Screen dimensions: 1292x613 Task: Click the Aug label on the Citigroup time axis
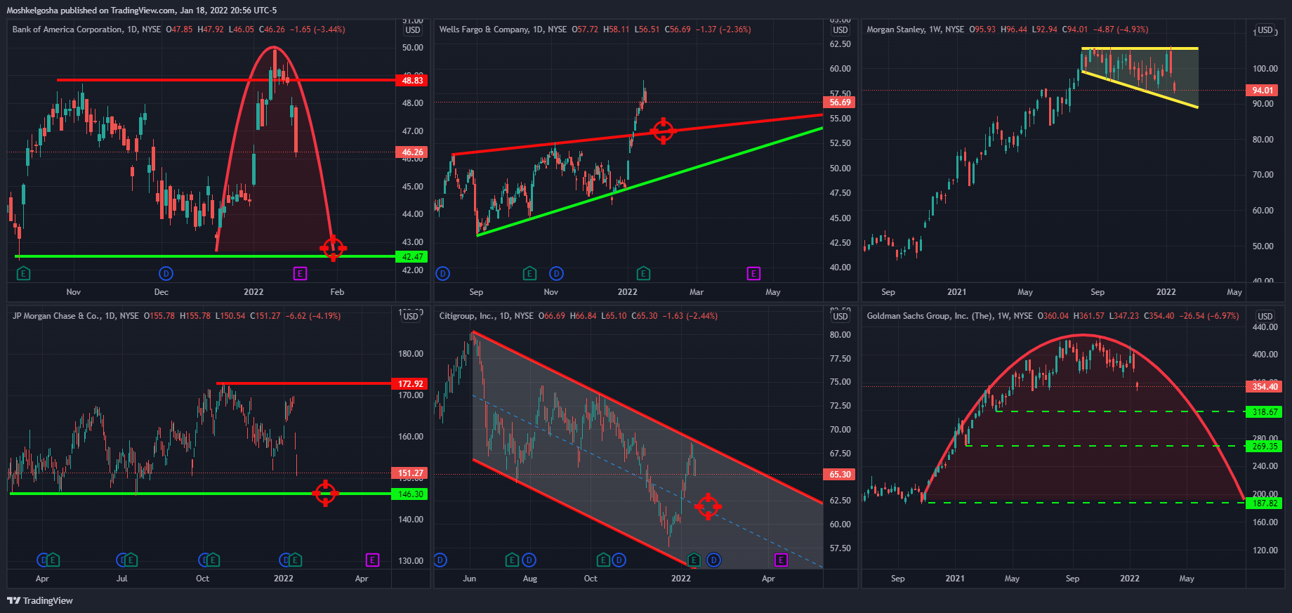tap(529, 579)
